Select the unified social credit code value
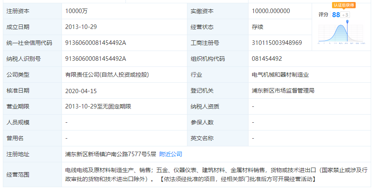 tap(96, 43)
